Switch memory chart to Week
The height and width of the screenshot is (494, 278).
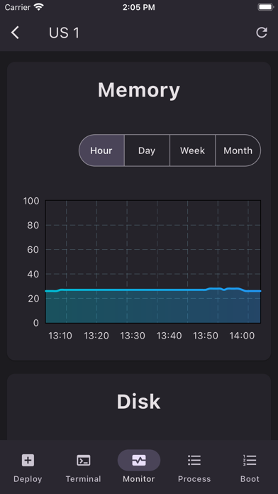pyautogui.click(x=192, y=150)
